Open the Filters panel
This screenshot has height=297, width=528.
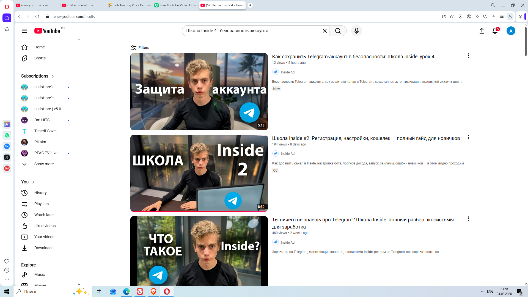pos(140,48)
